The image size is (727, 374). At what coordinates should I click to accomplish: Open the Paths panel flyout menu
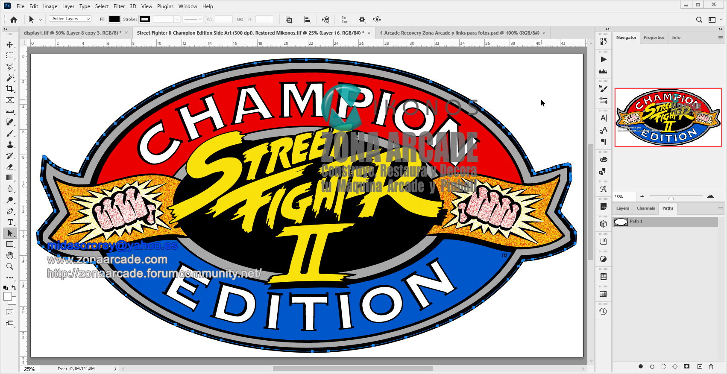(x=720, y=209)
